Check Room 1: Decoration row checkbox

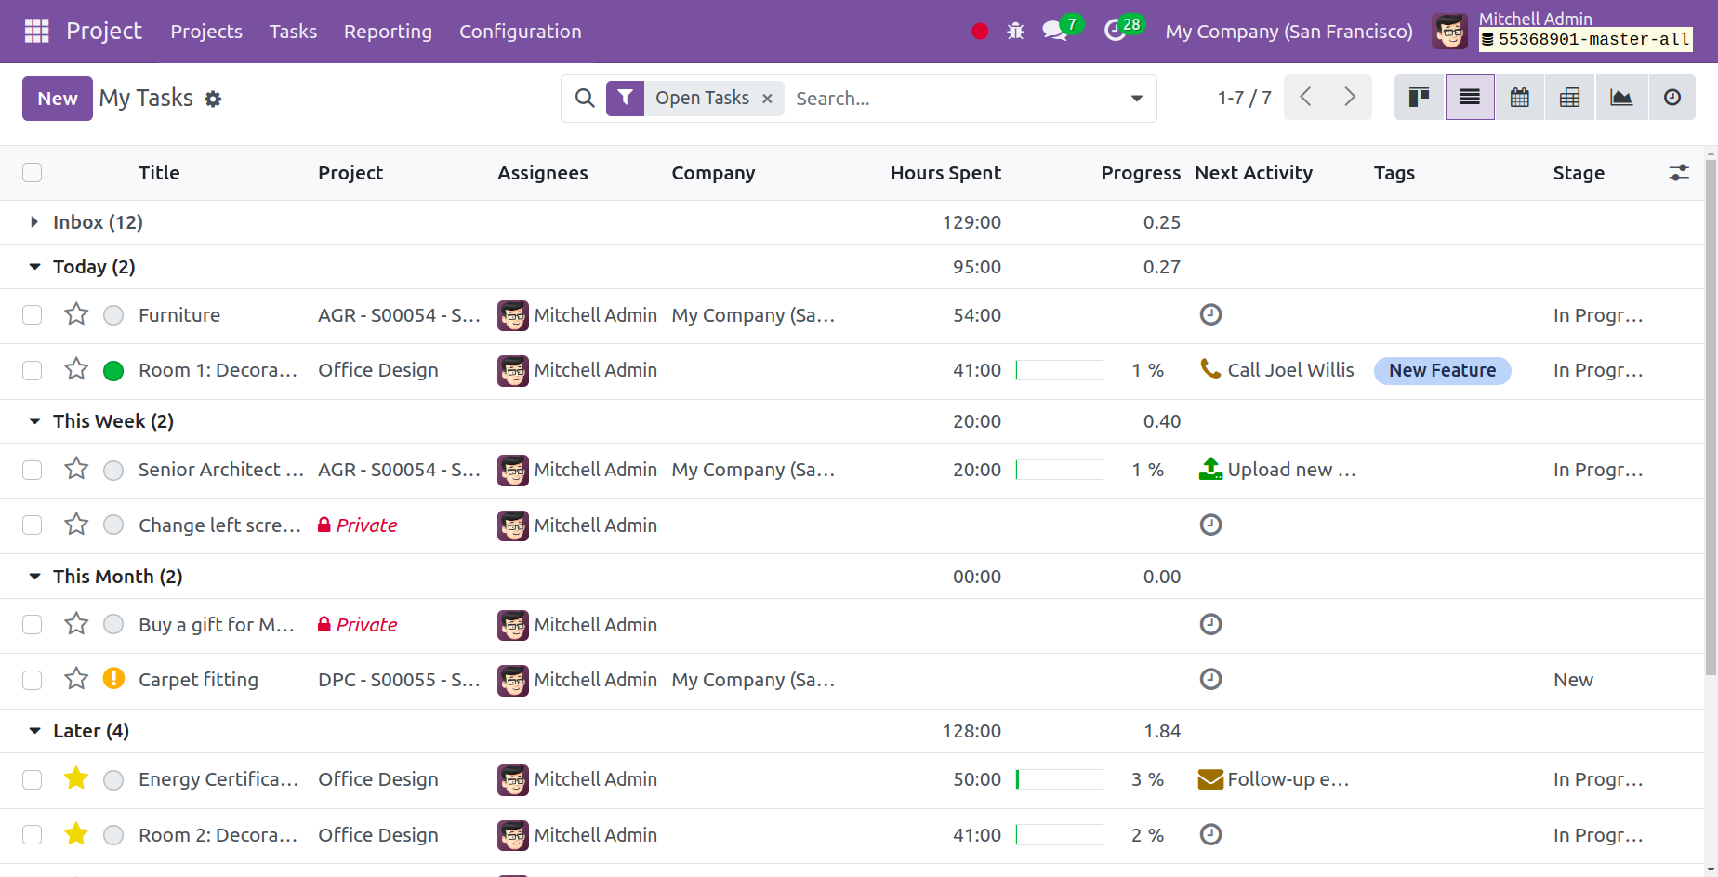coord(33,370)
